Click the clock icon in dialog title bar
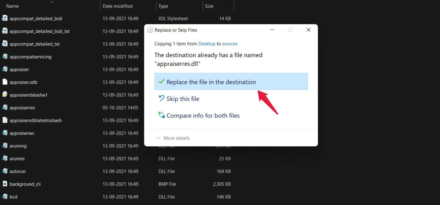440x205 pixels. [150, 30]
